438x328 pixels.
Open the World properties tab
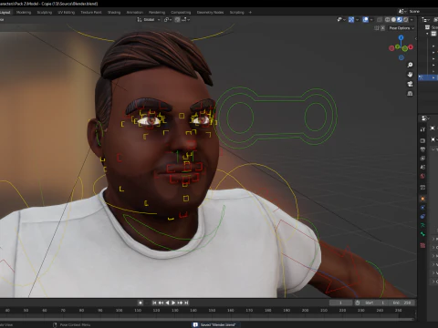click(x=422, y=176)
